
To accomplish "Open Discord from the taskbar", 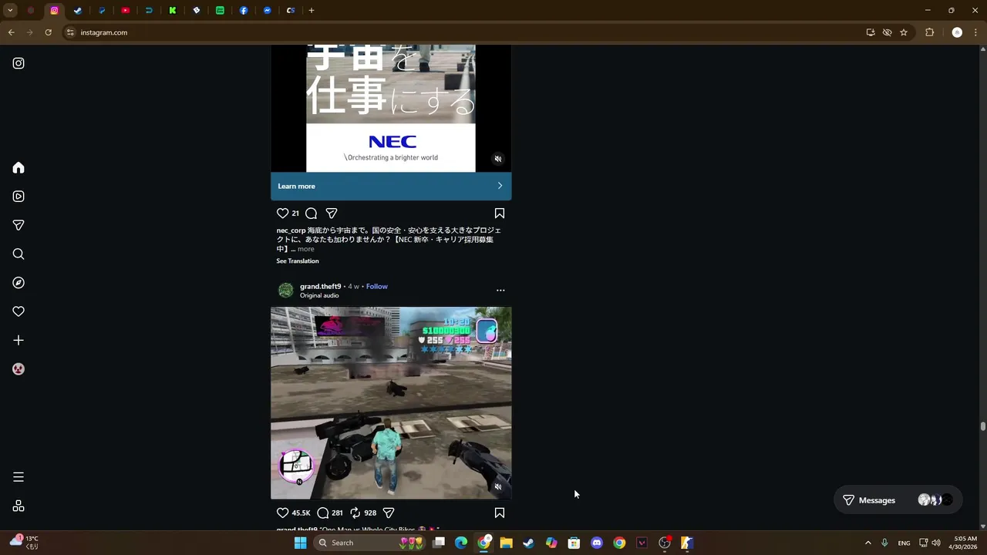I will [x=596, y=543].
